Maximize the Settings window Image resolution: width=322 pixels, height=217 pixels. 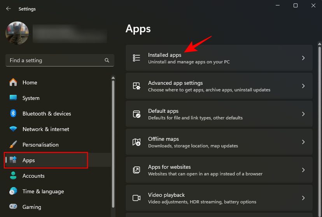296,5
